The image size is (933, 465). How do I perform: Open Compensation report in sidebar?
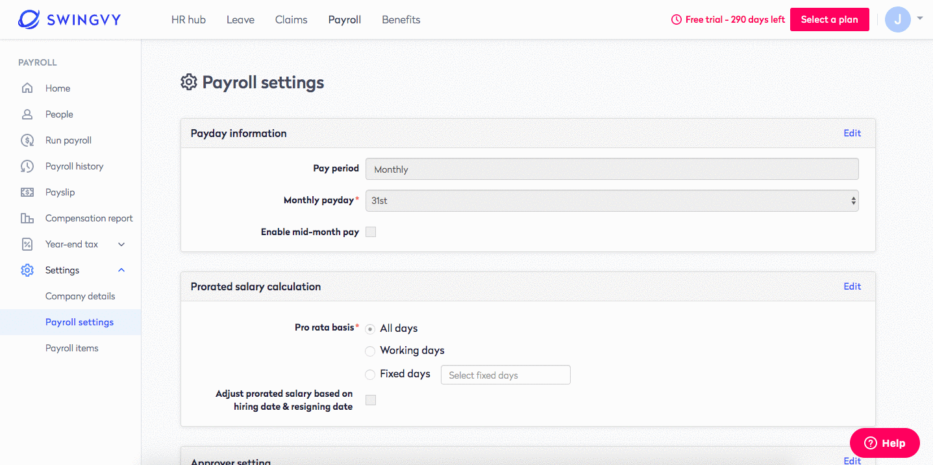tap(89, 218)
